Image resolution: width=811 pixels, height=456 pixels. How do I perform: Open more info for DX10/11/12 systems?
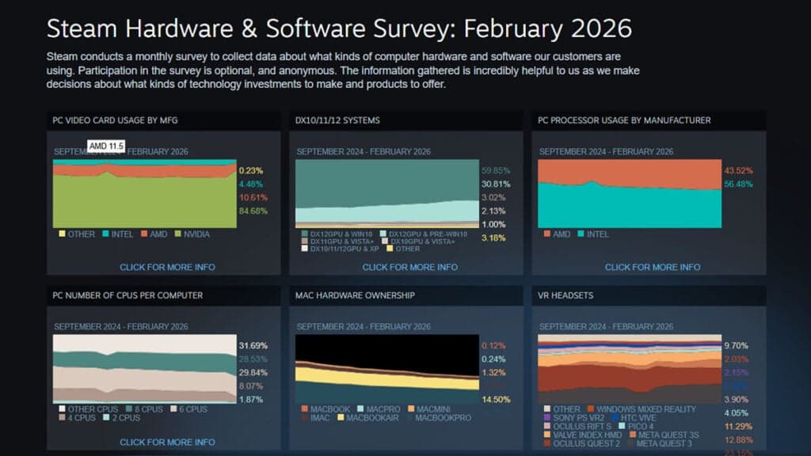[410, 267]
